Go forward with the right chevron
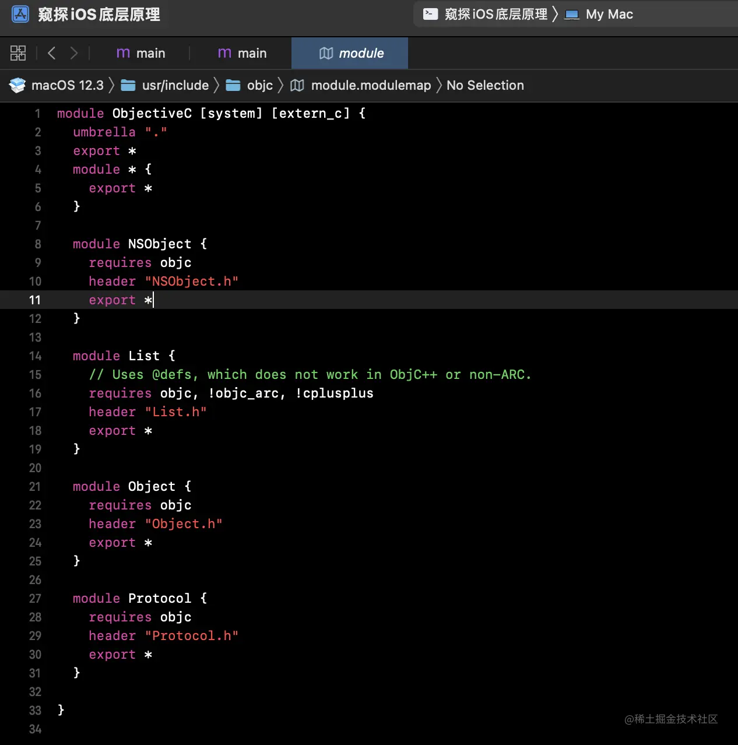The width and height of the screenshot is (738, 745). coord(73,53)
